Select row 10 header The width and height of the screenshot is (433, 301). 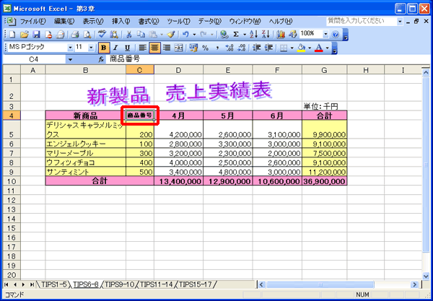(12, 181)
